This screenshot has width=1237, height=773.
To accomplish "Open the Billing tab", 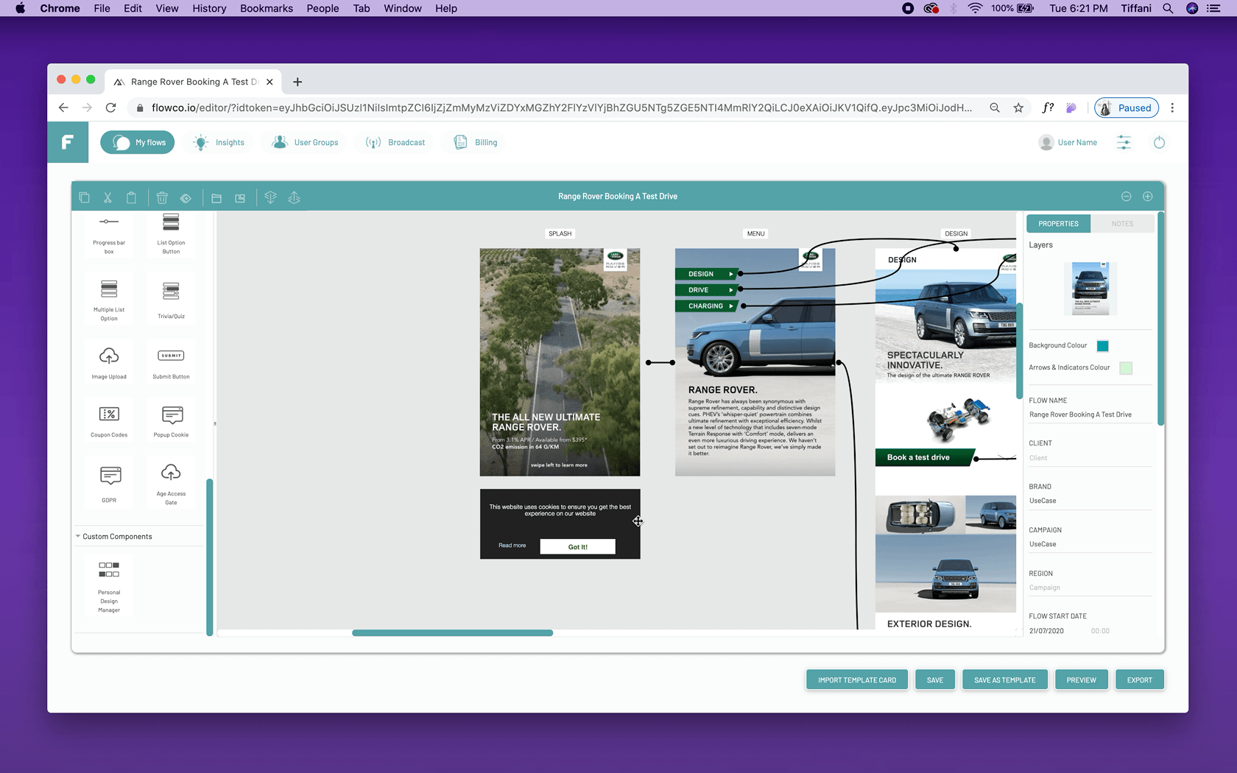I will 476,143.
